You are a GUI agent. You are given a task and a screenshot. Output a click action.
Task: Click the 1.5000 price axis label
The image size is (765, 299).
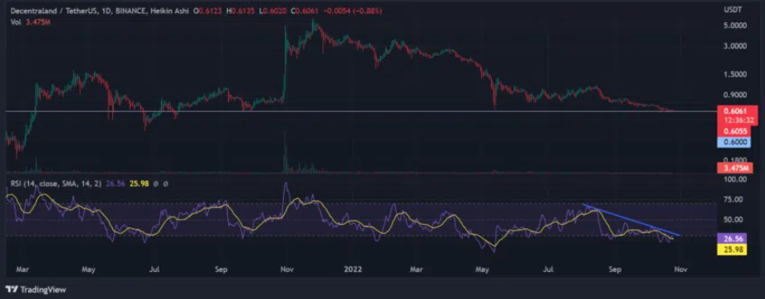[x=734, y=74]
